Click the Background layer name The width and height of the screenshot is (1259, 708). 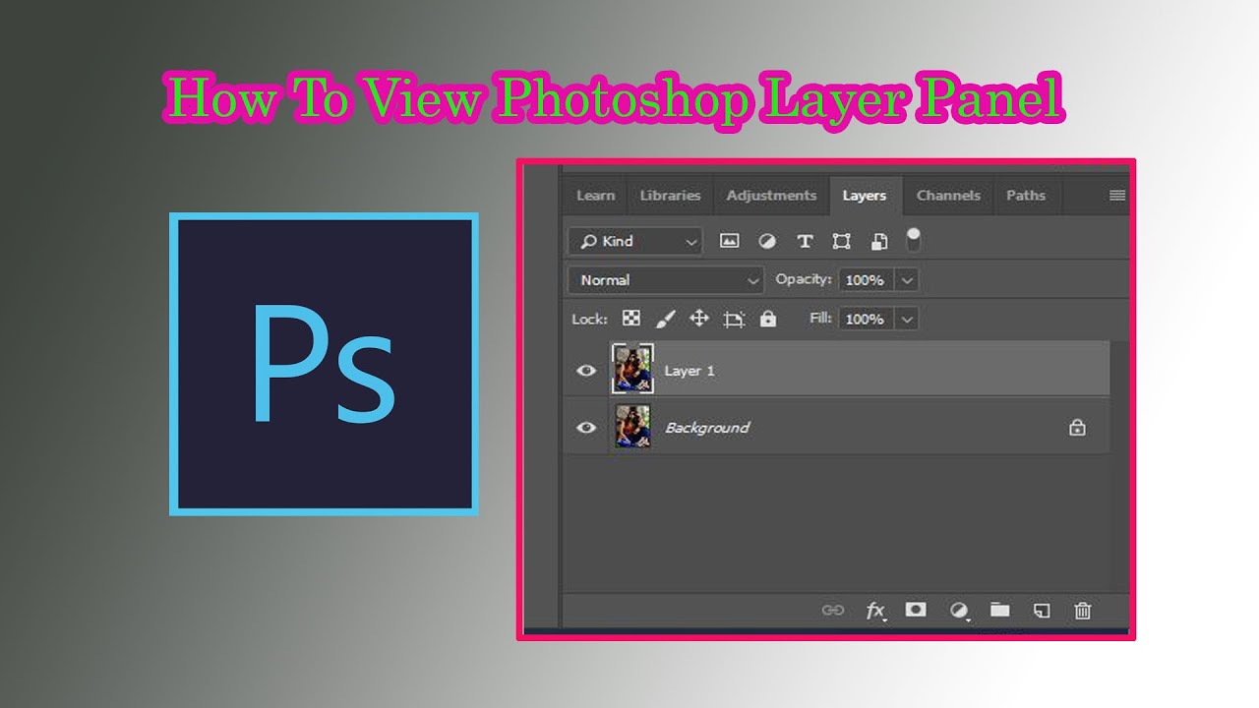click(707, 428)
